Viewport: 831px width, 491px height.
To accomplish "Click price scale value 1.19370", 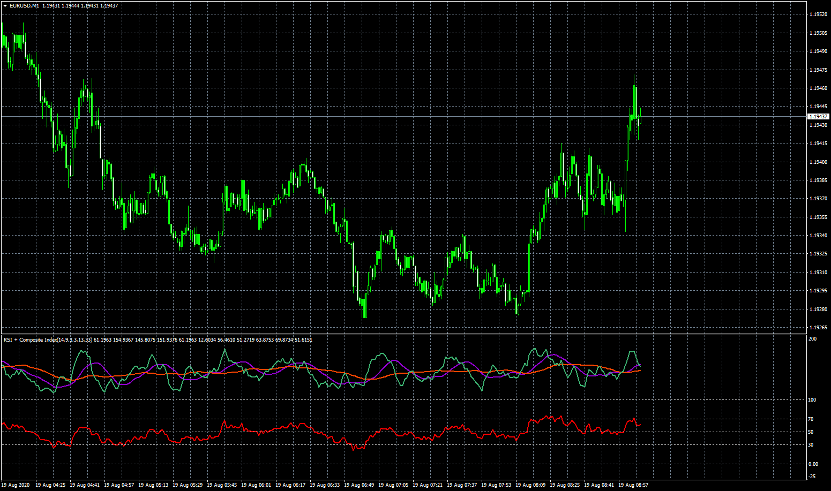I will coord(818,199).
